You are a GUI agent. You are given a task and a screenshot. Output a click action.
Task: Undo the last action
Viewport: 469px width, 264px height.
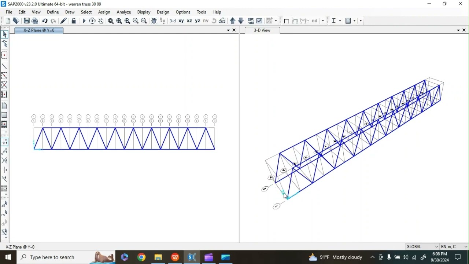(x=45, y=21)
